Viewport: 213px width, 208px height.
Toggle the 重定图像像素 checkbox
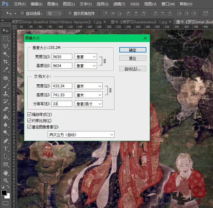29,127
